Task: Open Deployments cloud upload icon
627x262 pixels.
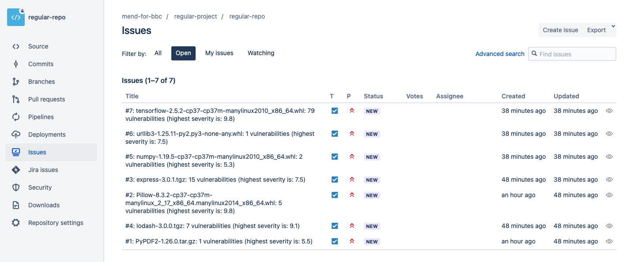Action: pyautogui.click(x=16, y=135)
